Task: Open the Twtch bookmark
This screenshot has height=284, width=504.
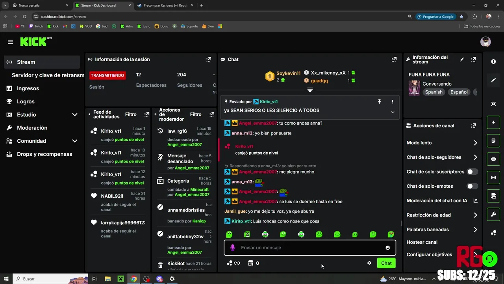Action: 36,26
